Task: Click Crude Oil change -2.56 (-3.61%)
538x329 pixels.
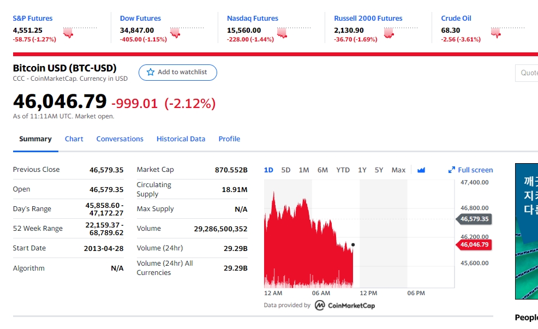Action: [x=461, y=39]
